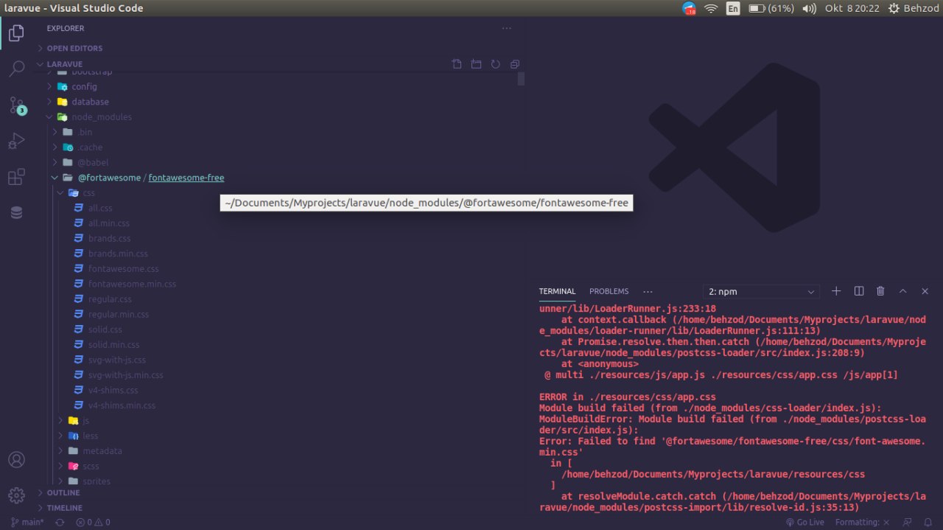This screenshot has height=530, width=943.
Task: Open the Explorer more actions ellipsis
Action: point(506,28)
